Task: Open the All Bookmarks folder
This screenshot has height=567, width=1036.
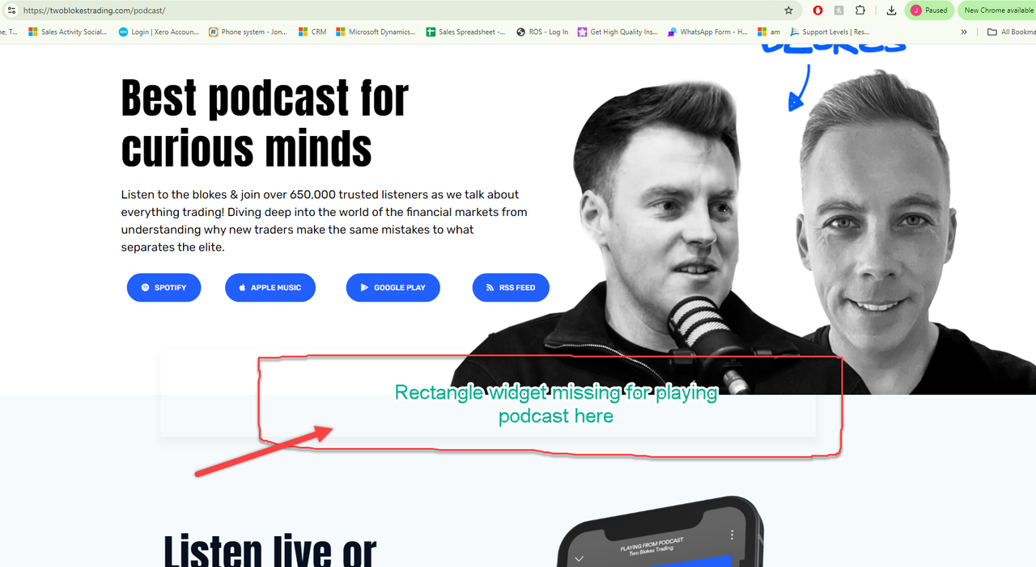Action: tap(1011, 32)
